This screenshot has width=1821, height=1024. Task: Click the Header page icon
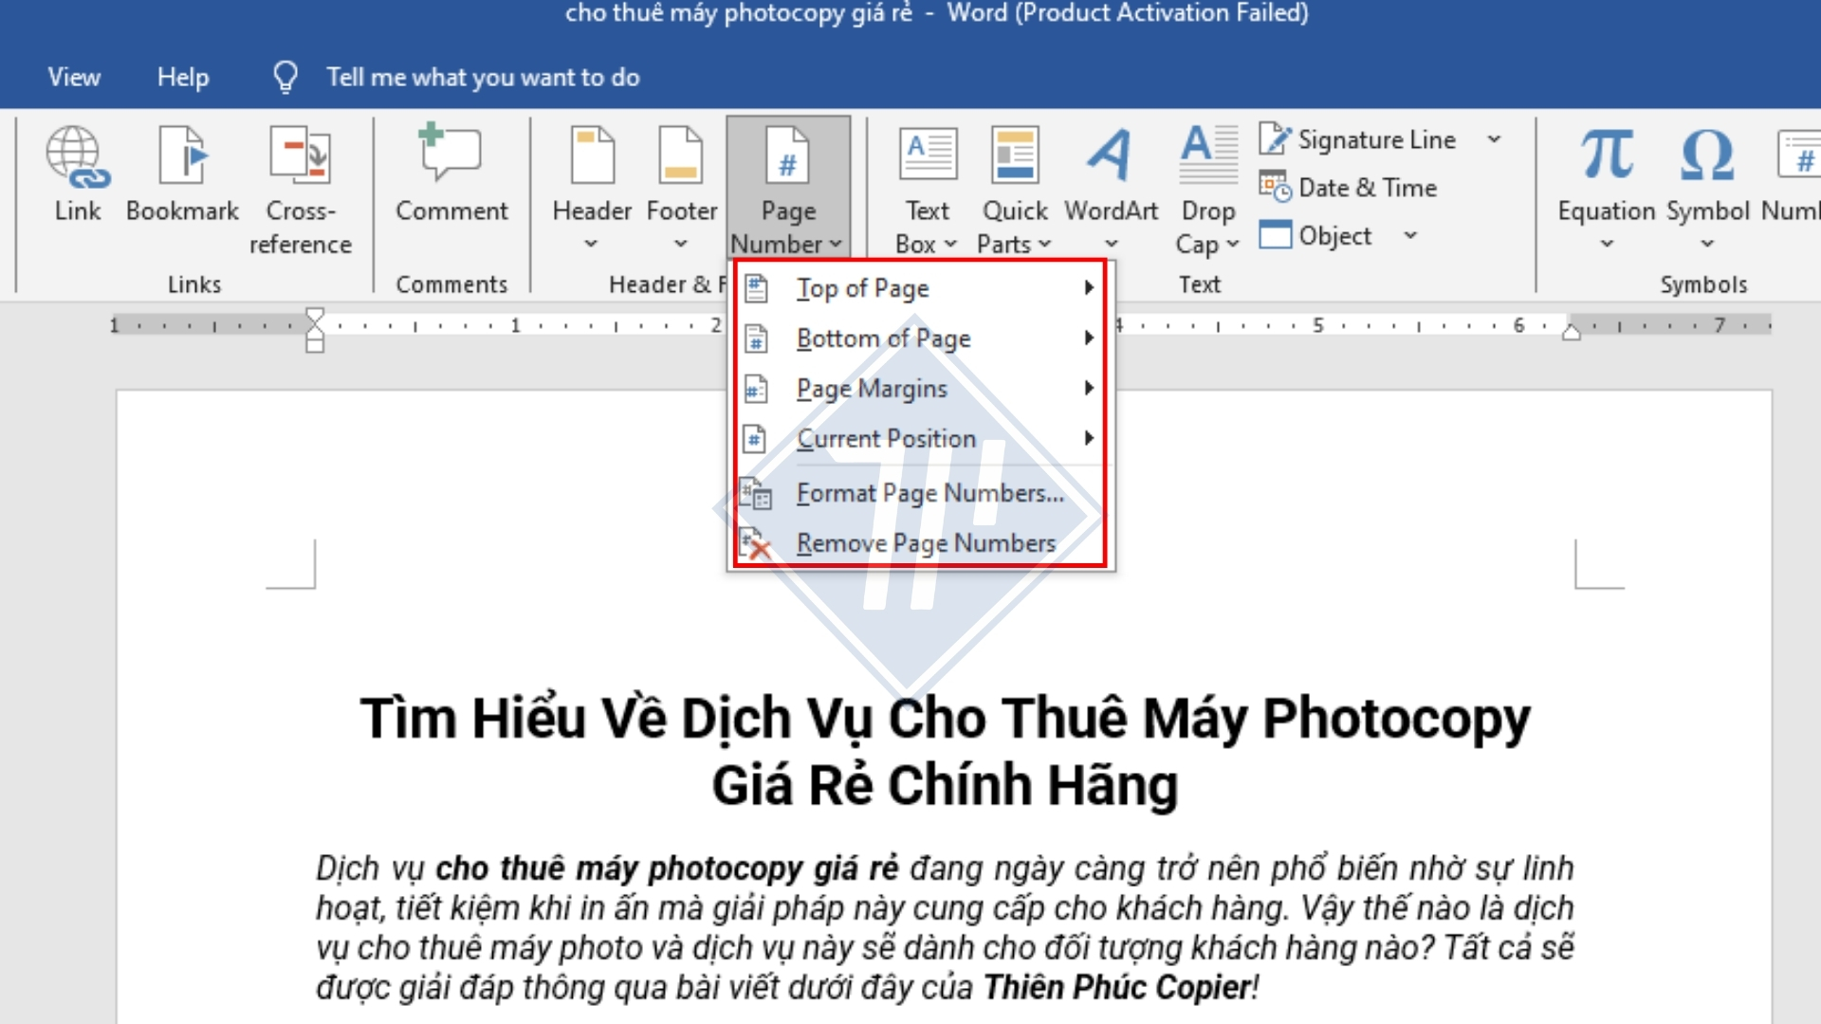tap(592, 155)
